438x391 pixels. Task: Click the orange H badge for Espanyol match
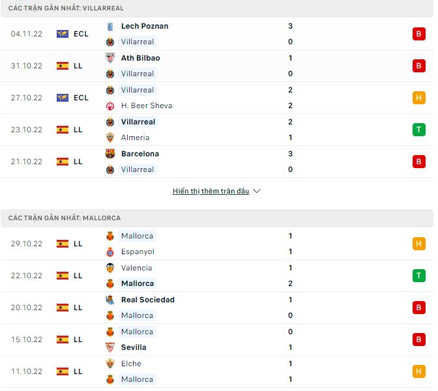coord(418,244)
